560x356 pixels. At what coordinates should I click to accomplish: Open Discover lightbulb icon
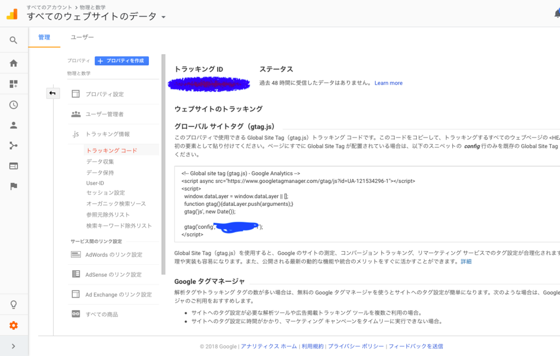point(14,304)
